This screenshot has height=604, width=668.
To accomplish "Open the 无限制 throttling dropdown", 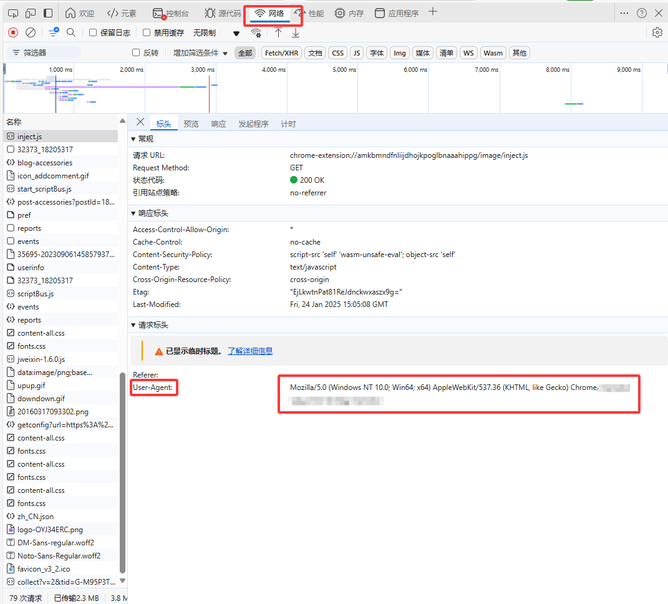I will click(216, 33).
